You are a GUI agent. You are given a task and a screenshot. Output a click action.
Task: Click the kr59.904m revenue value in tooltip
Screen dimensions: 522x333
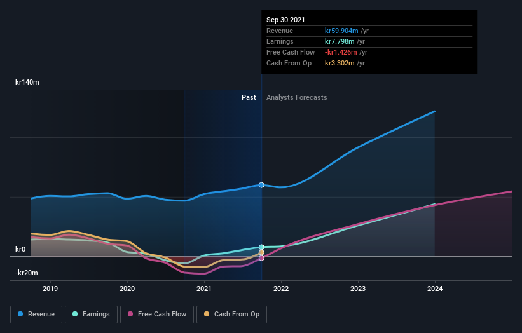341,31
